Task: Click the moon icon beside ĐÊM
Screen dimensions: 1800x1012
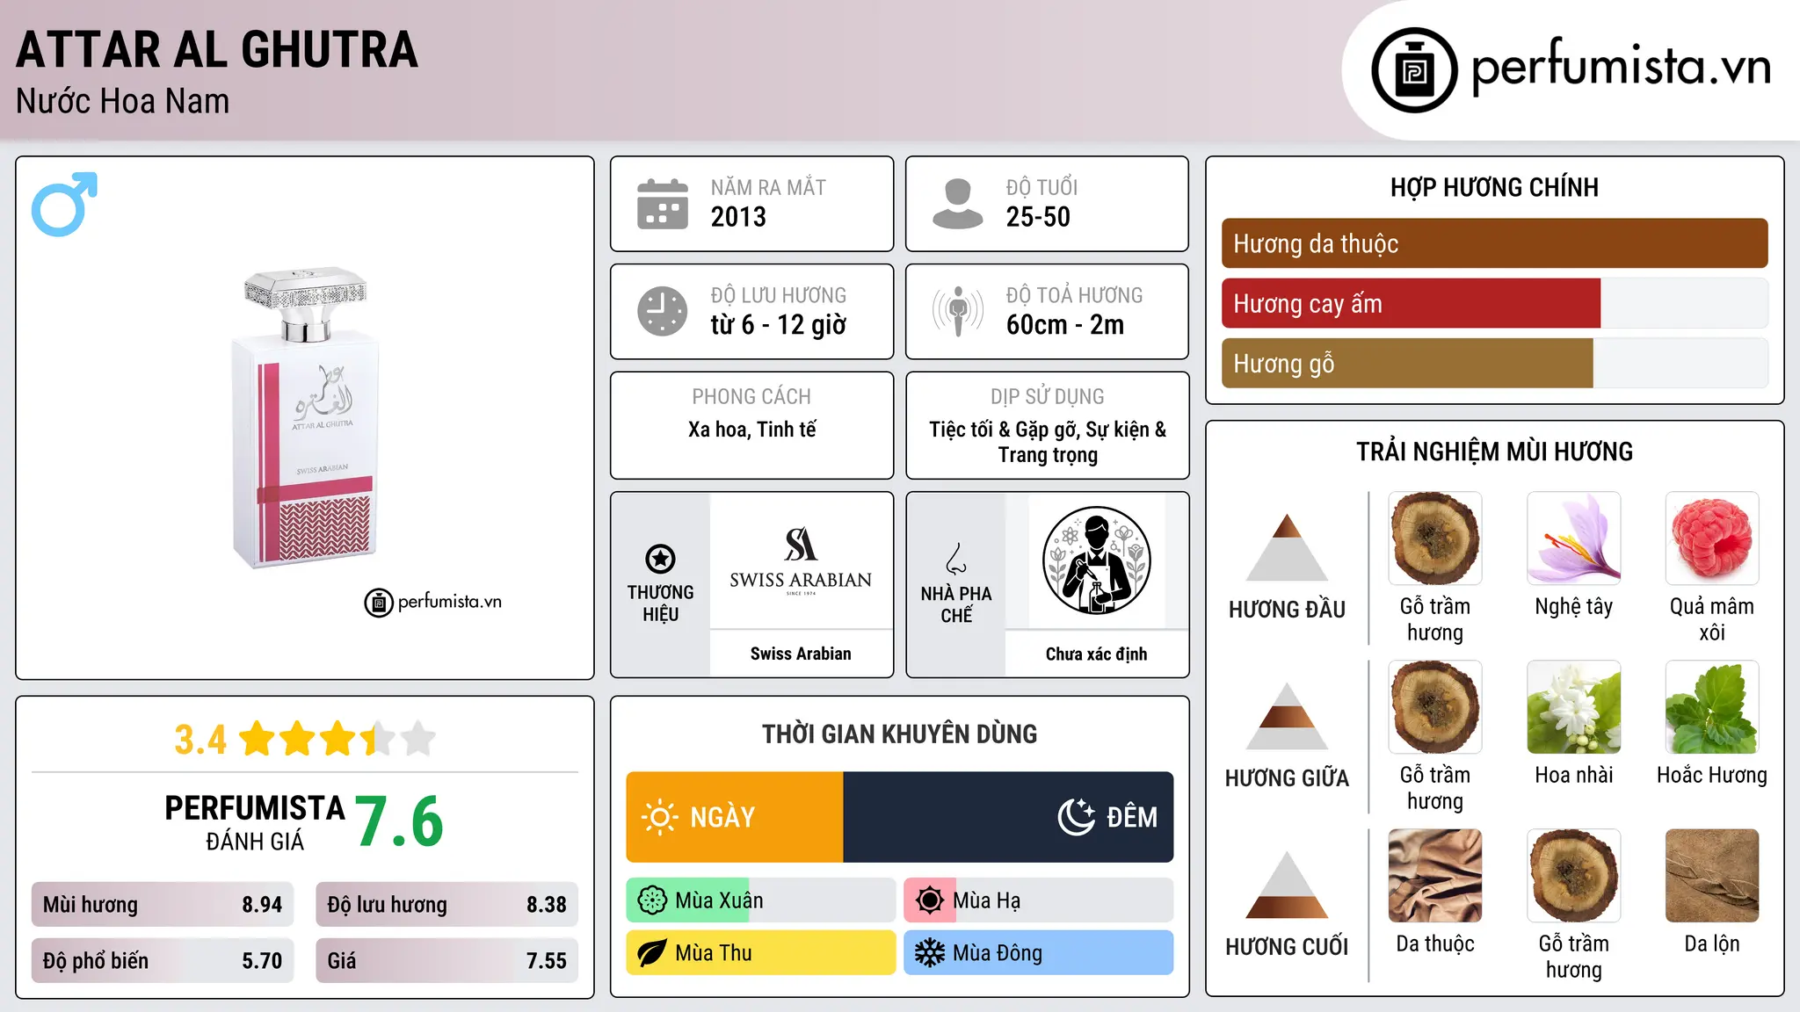Action: [x=1076, y=817]
